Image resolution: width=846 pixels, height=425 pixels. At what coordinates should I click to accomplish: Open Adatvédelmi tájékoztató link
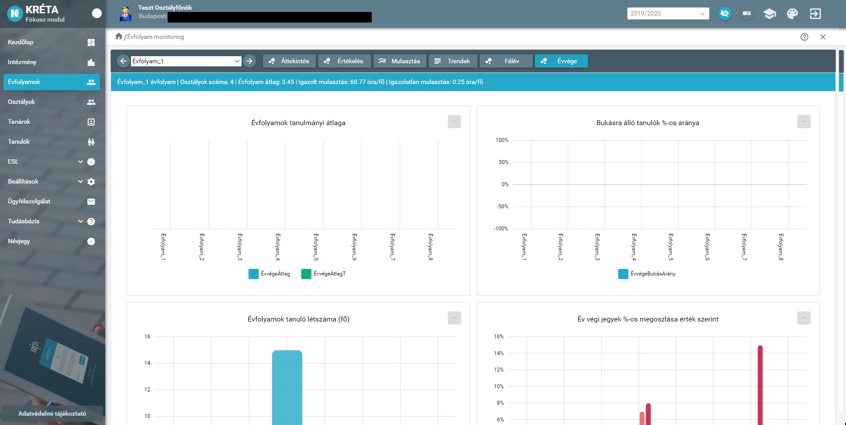tap(52, 414)
